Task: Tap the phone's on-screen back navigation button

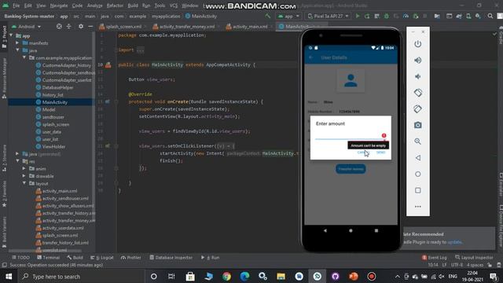Action: pyautogui.click(x=325, y=230)
